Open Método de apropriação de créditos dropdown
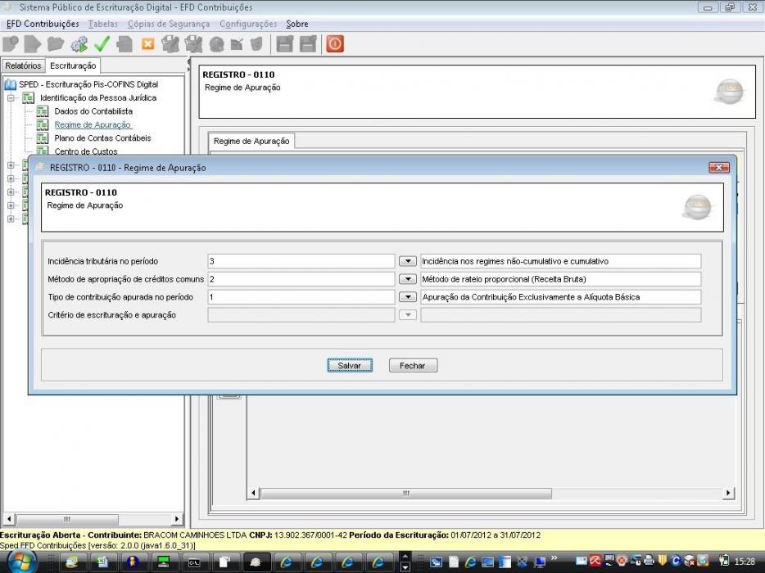This screenshot has width=765, height=573. pos(407,279)
